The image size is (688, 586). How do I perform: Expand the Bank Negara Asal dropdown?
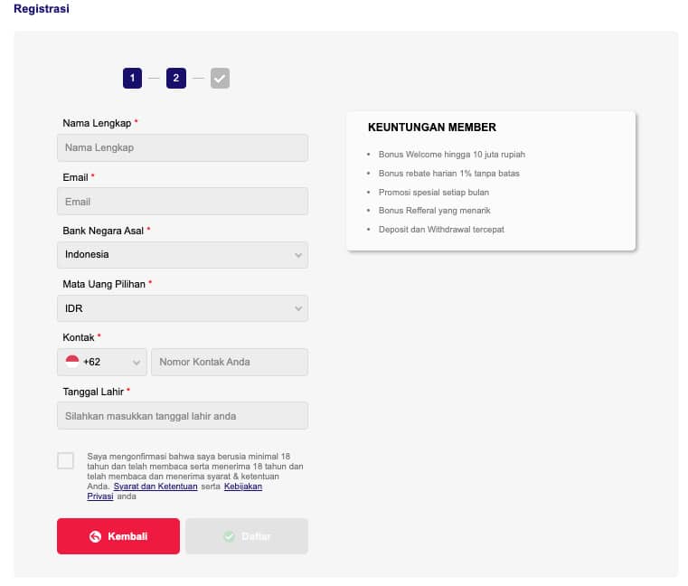click(x=182, y=255)
